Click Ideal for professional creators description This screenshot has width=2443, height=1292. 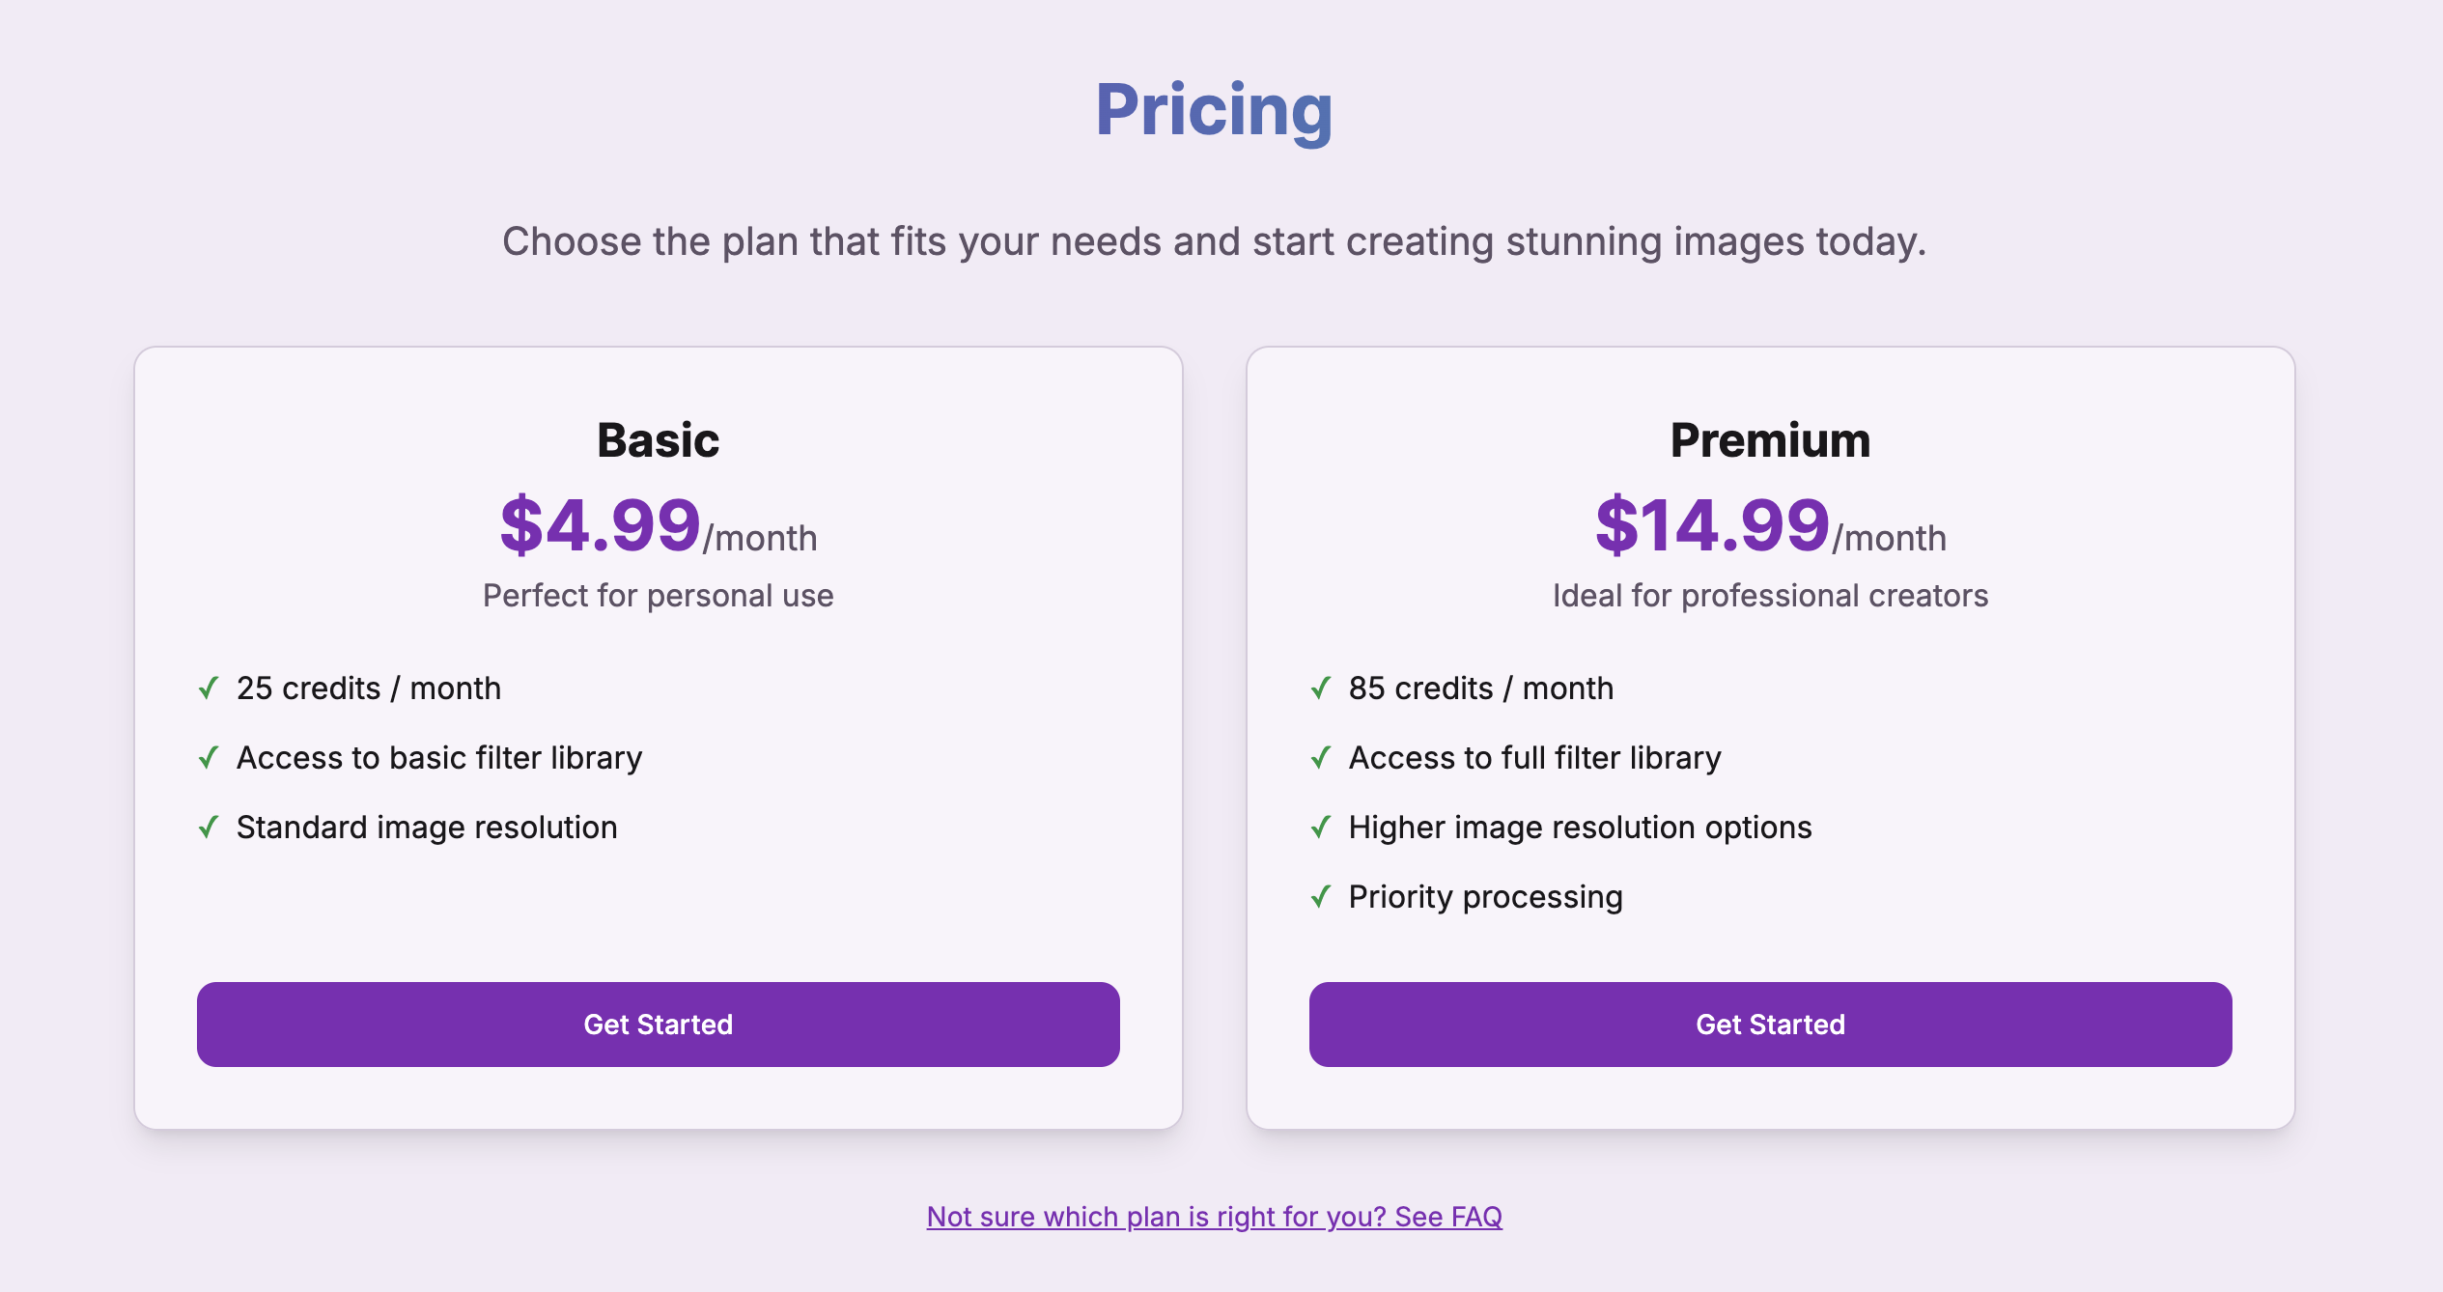tap(1770, 596)
